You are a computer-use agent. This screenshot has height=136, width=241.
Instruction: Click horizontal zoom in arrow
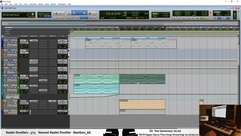(x=64, y=13)
